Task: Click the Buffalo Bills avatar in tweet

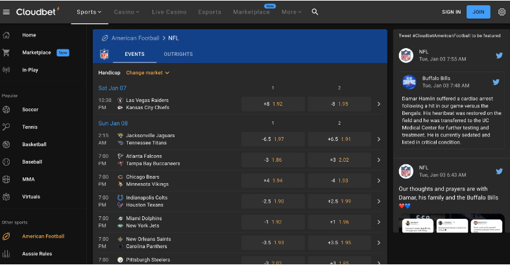Action: 409,82
